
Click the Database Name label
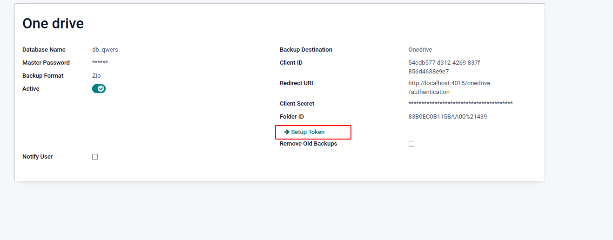[44, 50]
